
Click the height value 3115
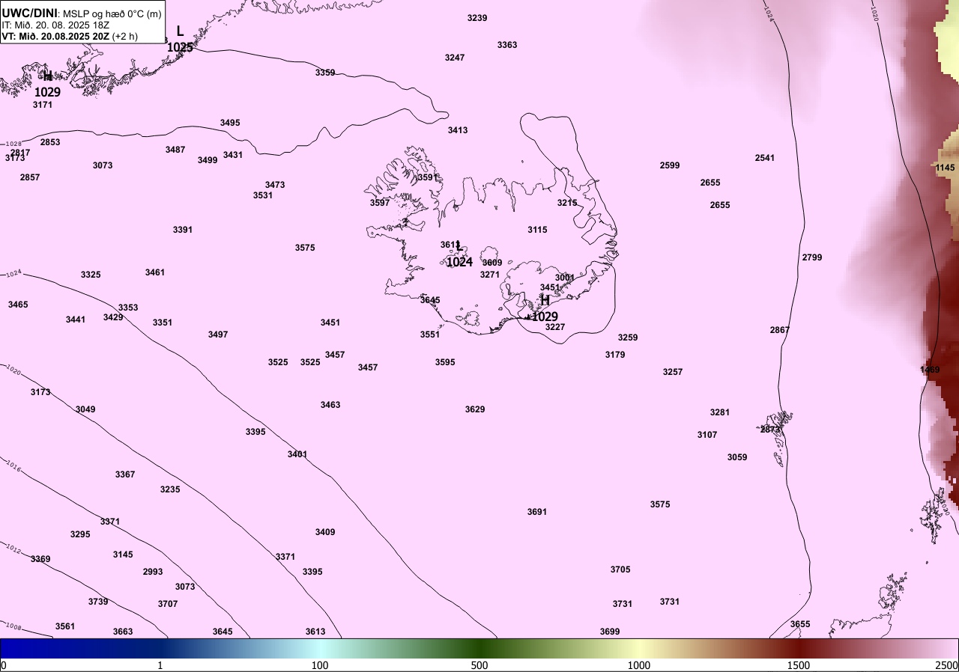point(537,230)
